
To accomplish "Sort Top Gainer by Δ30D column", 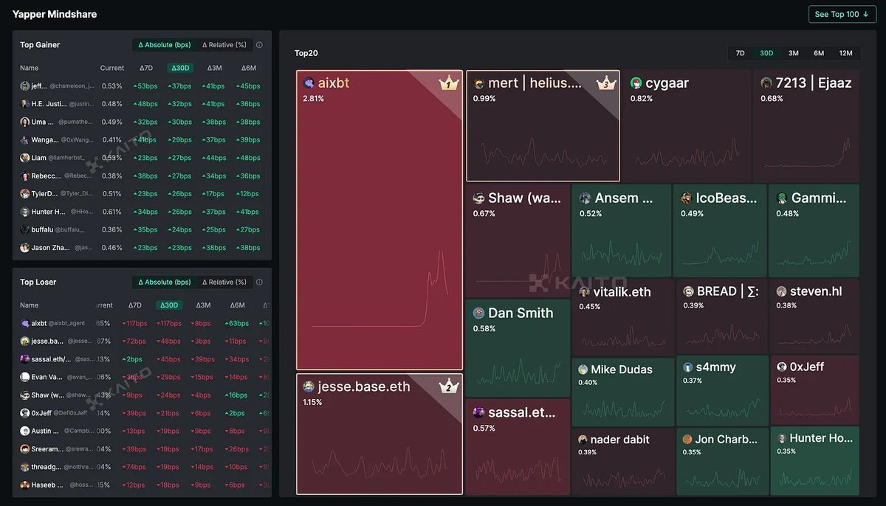I will pyautogui.click(x=180, y=68).
